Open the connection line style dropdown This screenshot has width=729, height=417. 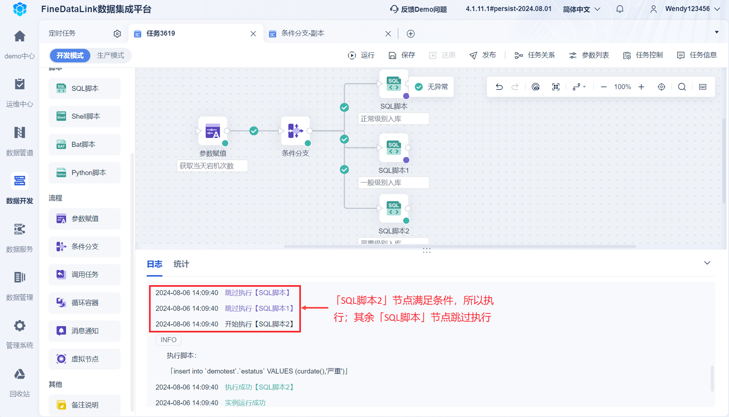[x=579, y=87]
